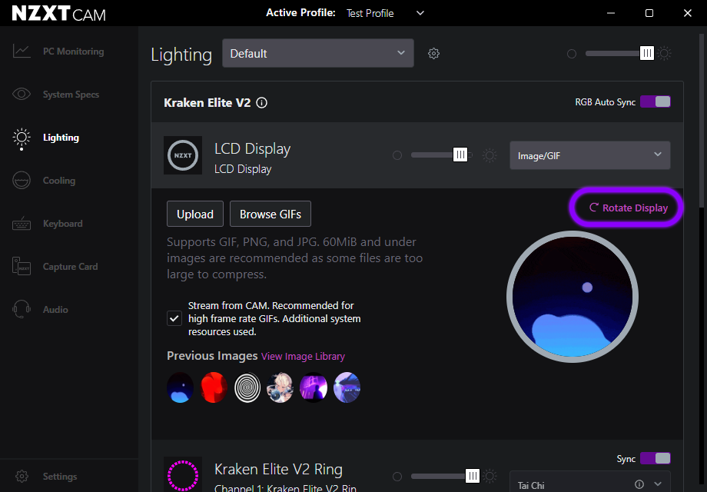
Task: Click the Browse GIFs button
Action: tap(270, 214)
